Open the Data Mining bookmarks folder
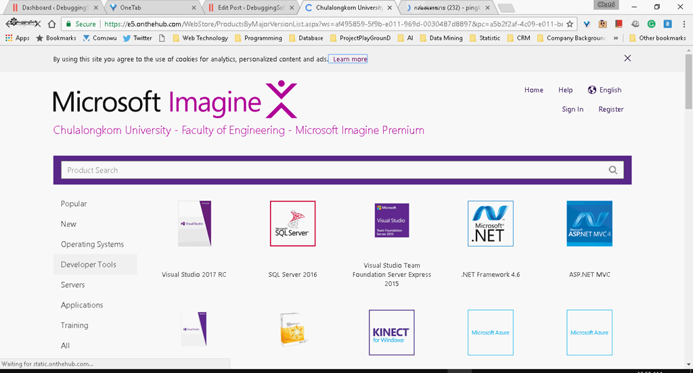 tap(441, 38)
